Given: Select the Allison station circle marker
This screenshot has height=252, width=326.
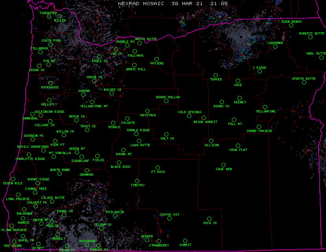Looking at the screenshot, I should pos(211,141).
